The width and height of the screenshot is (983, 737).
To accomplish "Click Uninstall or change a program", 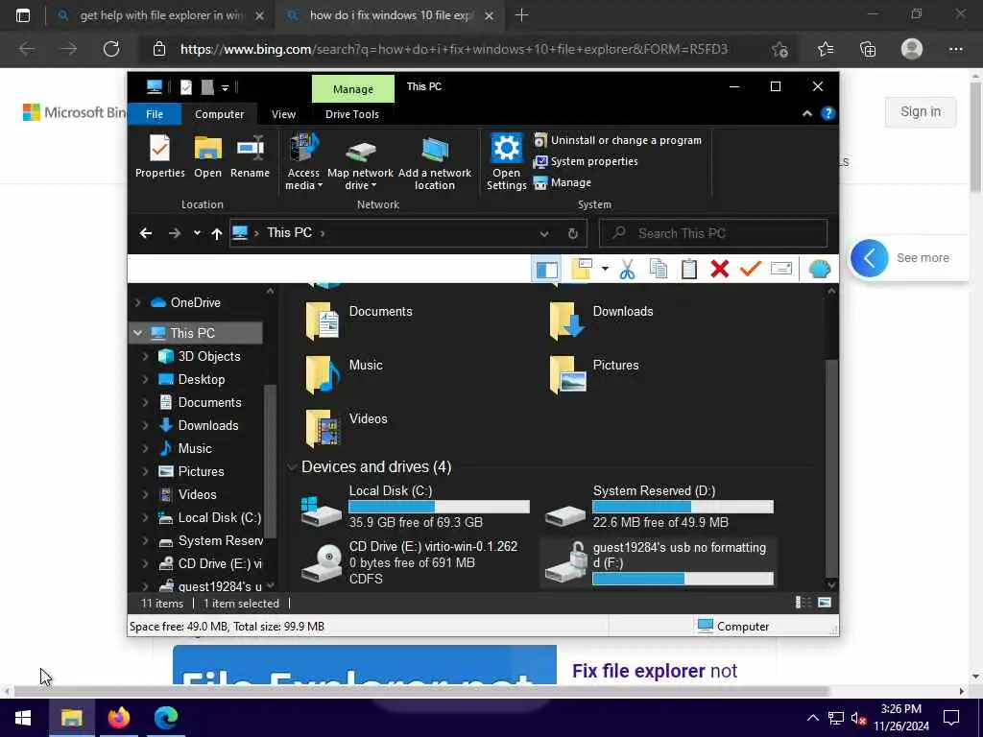I will [617, 140].
